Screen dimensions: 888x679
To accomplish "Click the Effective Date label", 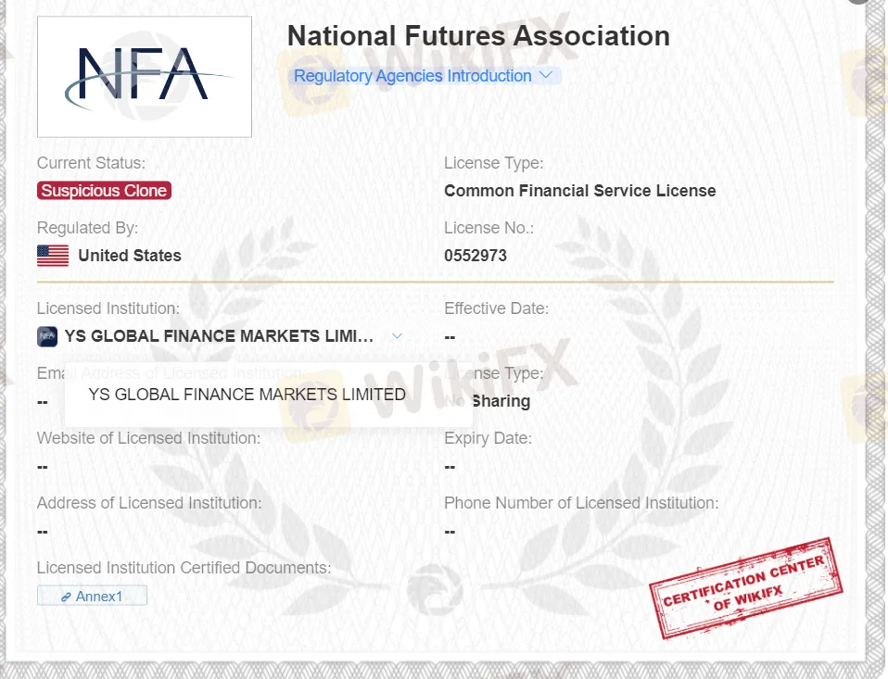I will pyautogui.click(x=497, y=308).
